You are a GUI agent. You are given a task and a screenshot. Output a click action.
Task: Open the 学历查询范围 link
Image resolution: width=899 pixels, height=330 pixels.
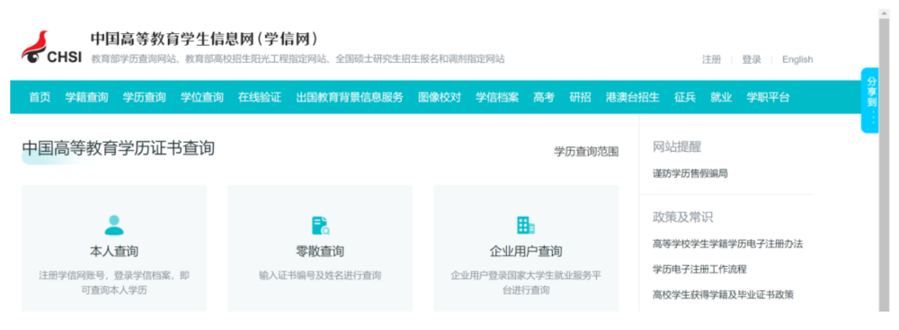pos(586,152)
